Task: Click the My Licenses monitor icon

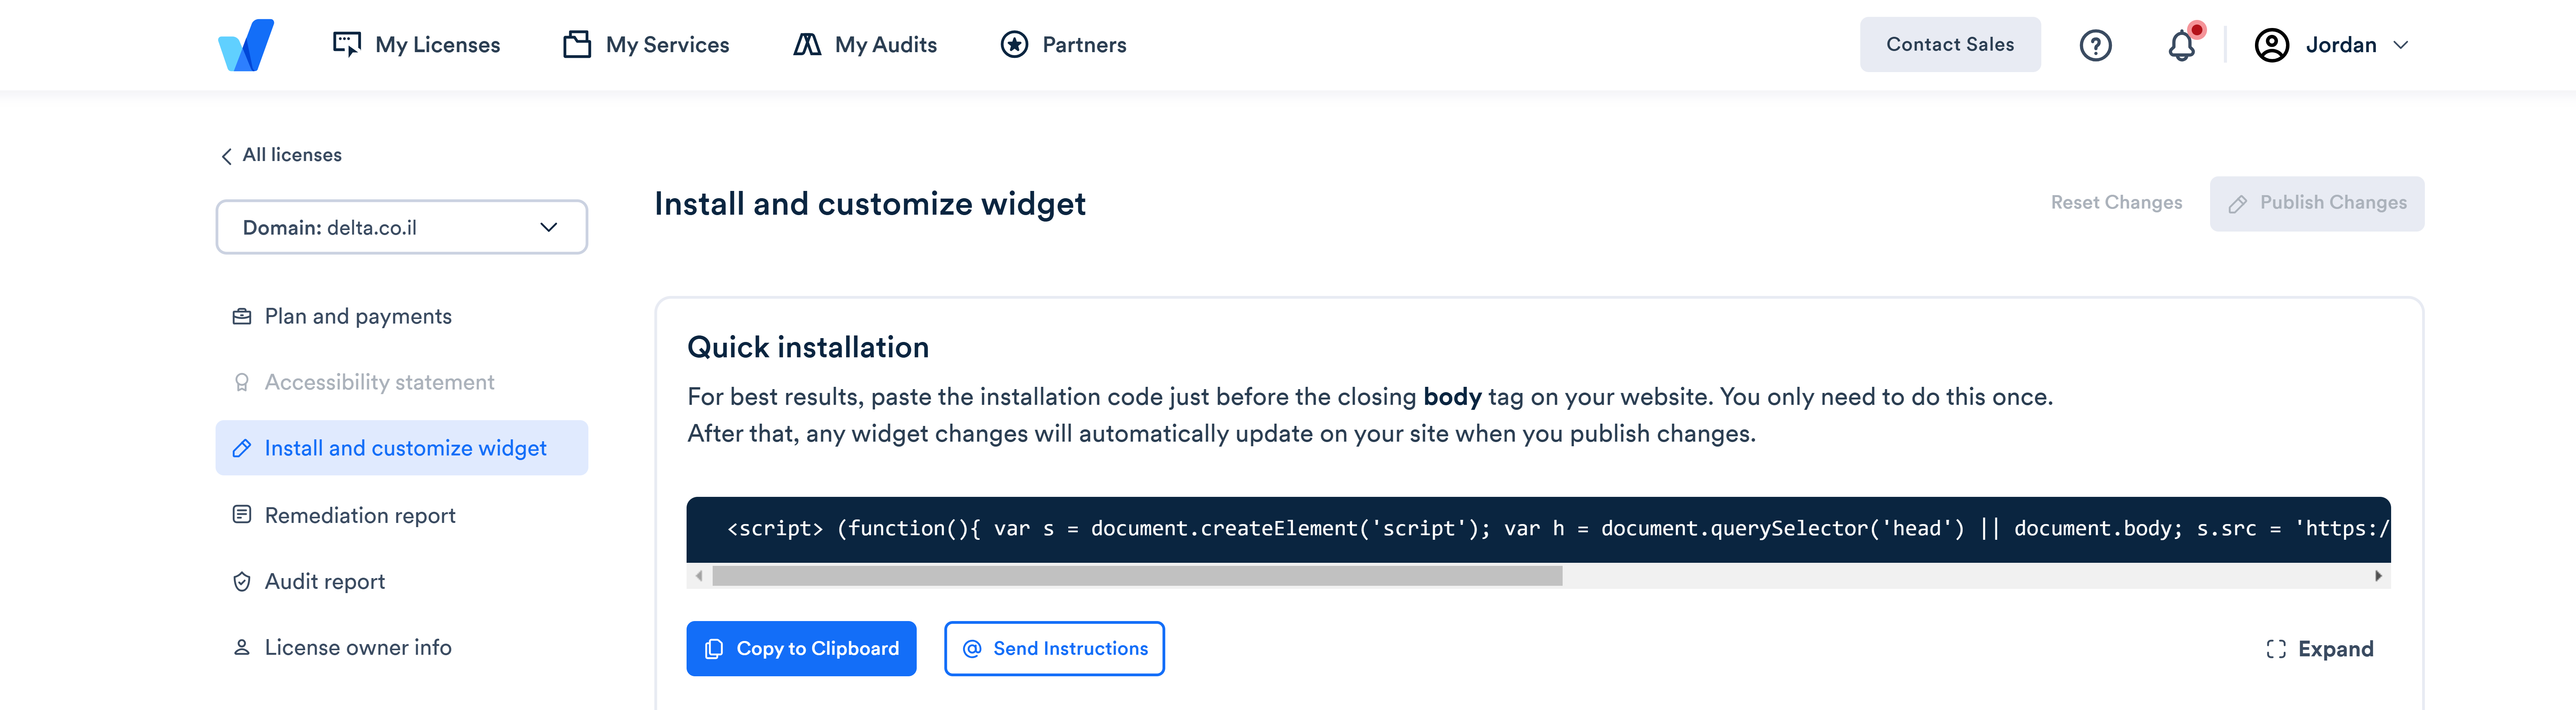Action: point(347,44)
